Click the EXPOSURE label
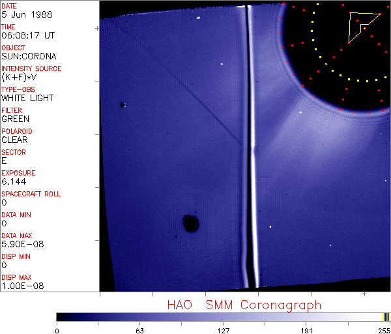The height and width of the screenshot is (334, 391). (x=18, y=173)
